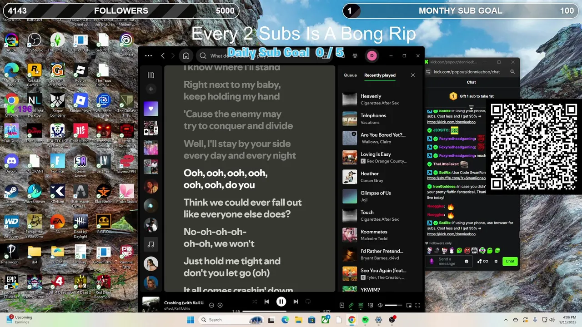The height and width of the screenshot is (327, 582).
Task: Open Spotify mini player icon
Action: [x=409, y=306]
